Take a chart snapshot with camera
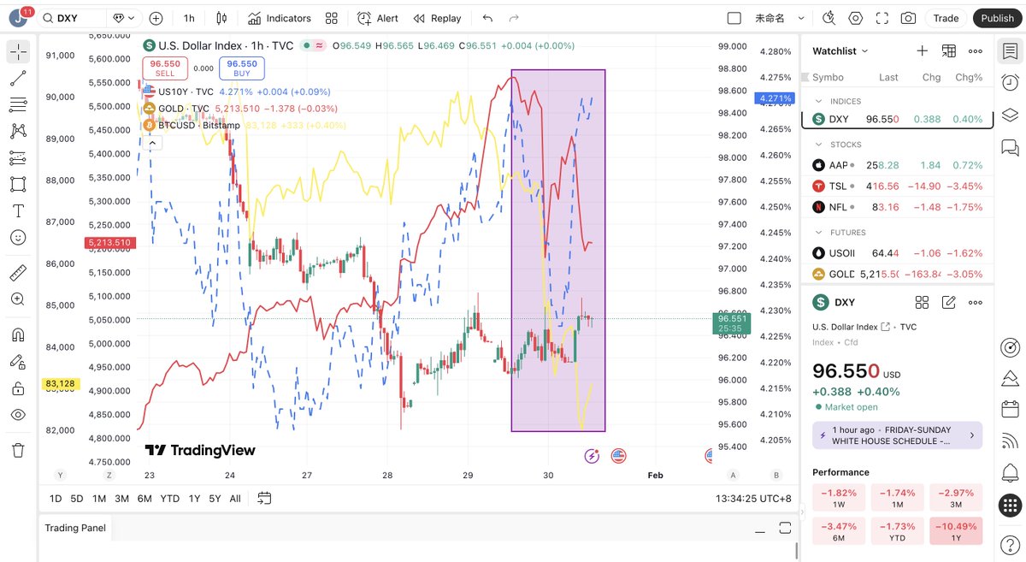Screen dimensions: 1026x562 tap(908, 18)
